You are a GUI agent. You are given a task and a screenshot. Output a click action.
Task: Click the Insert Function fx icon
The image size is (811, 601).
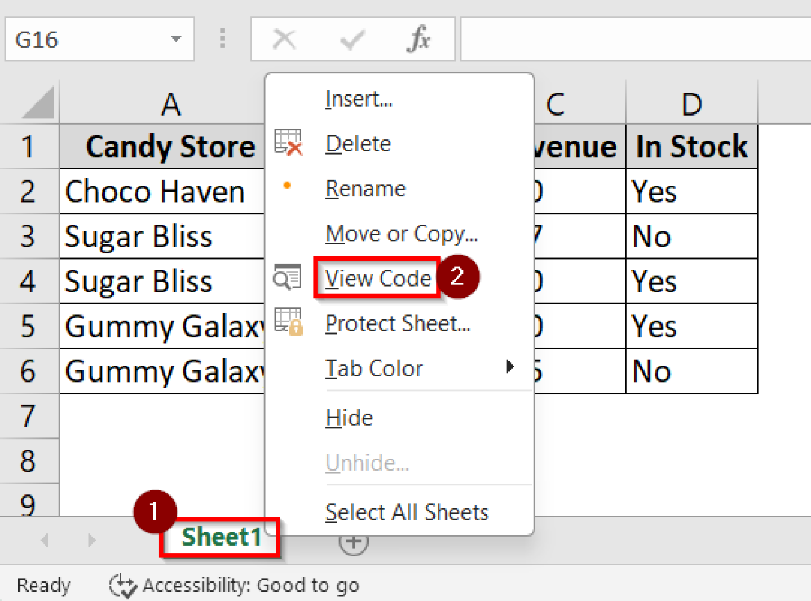point(418,39)
